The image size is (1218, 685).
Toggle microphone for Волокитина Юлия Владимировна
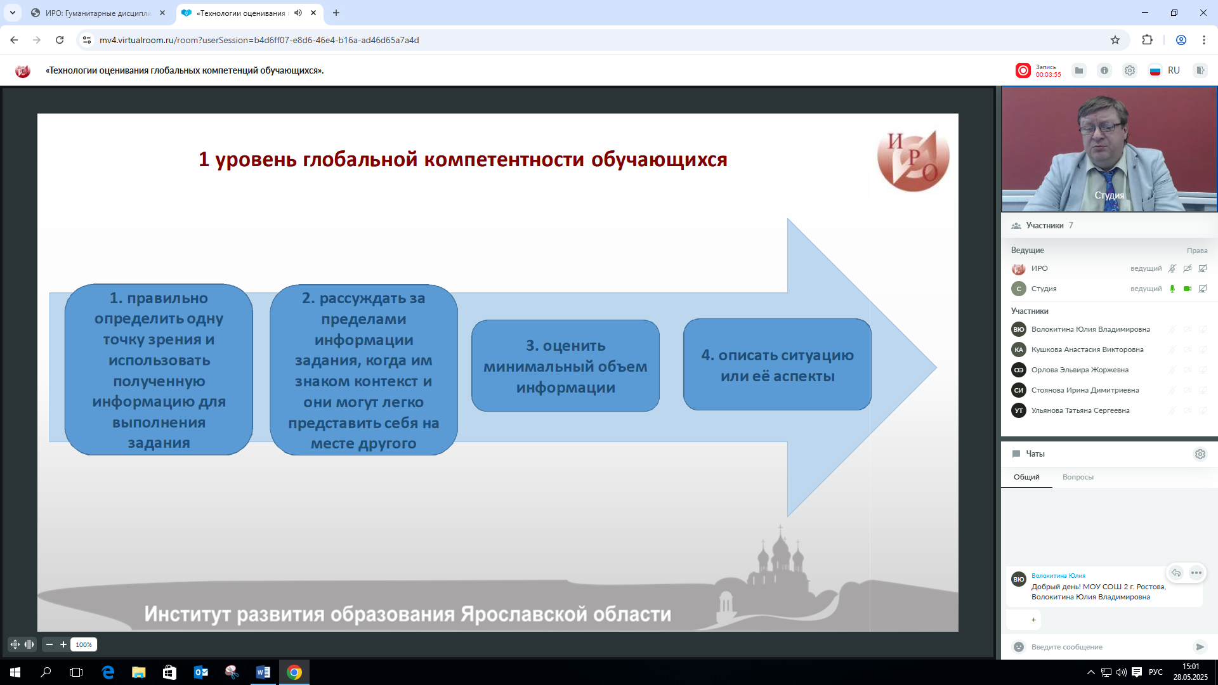pyautogui.click(x=1172, y=329)
